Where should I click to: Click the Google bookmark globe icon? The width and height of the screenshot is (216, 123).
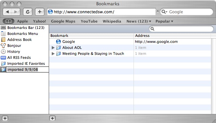coord(58,42)
